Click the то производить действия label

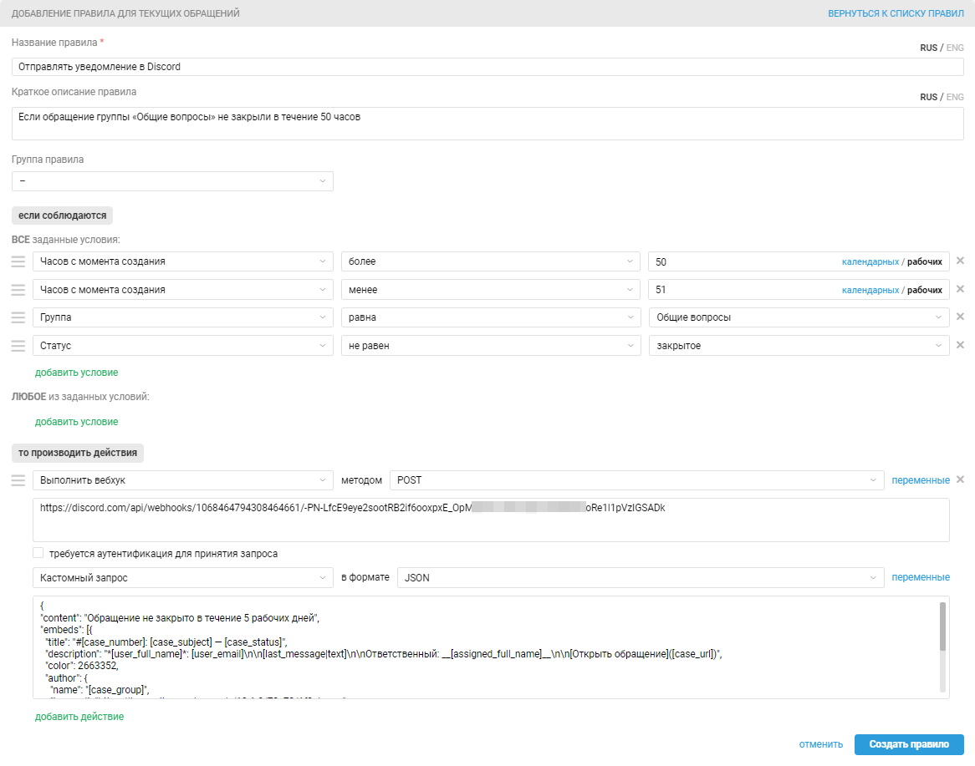pyautogui.click(x=78, y=453)
